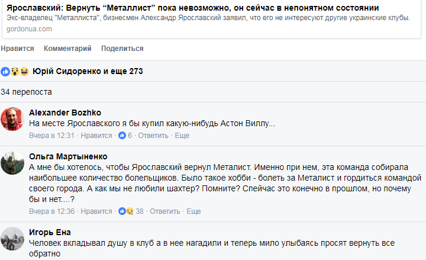426x260 pixels.
Task: Click the like icon with 6 on Bozhko's comment
Action: click(x=125, y=136)
